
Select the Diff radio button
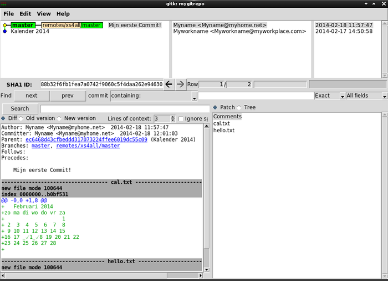pos(4,118)
